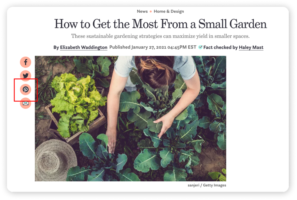The image size is (297, 200).
Task: Click the Fact checked by label
Action: point(220,47)
